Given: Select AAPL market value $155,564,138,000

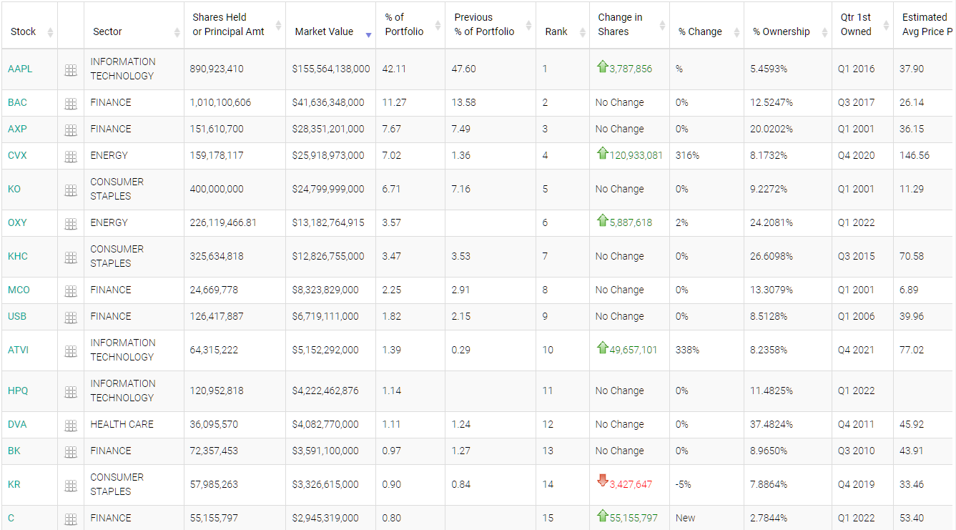Looking at the screenshot, I should pyautogui.click(x=331, y=69).
